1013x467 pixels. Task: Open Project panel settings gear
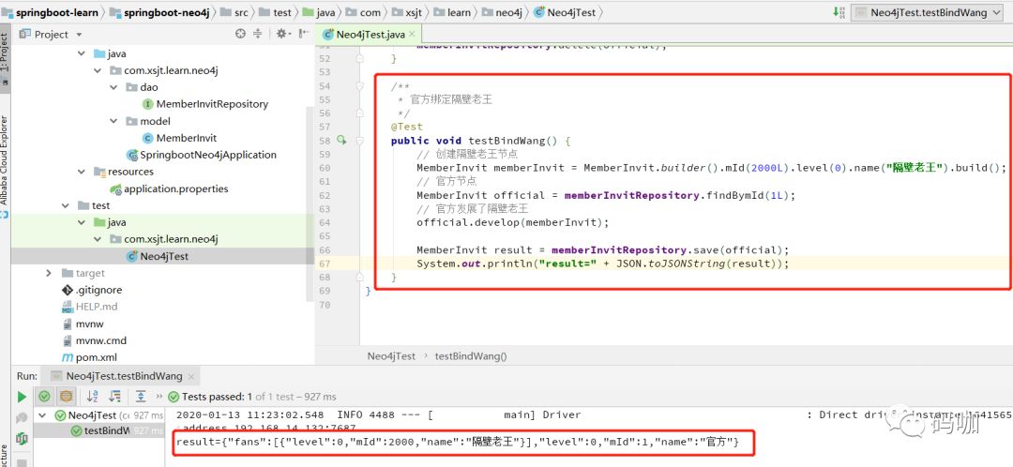[x=281, y=35]
